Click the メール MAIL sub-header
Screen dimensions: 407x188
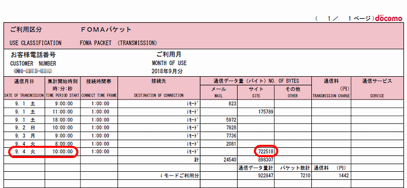219,92
